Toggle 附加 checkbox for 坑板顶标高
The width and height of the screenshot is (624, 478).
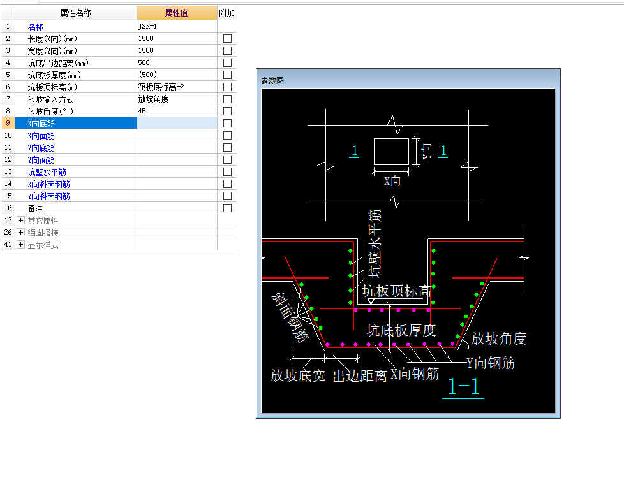coord(227,87)
